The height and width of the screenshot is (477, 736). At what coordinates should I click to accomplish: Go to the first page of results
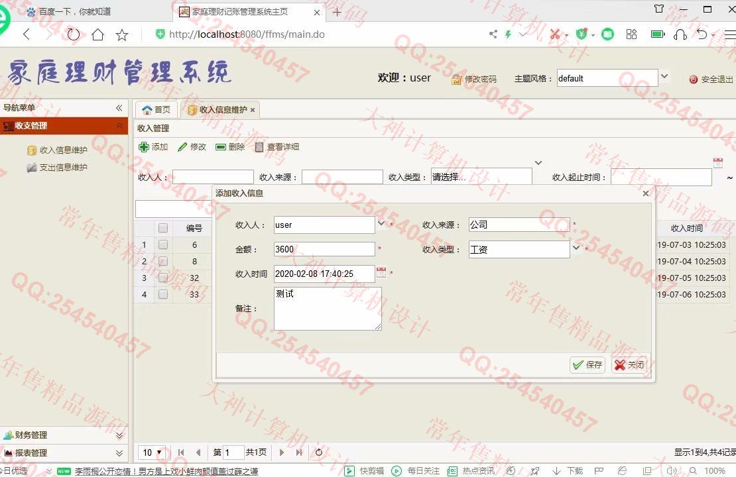point(181,452)
